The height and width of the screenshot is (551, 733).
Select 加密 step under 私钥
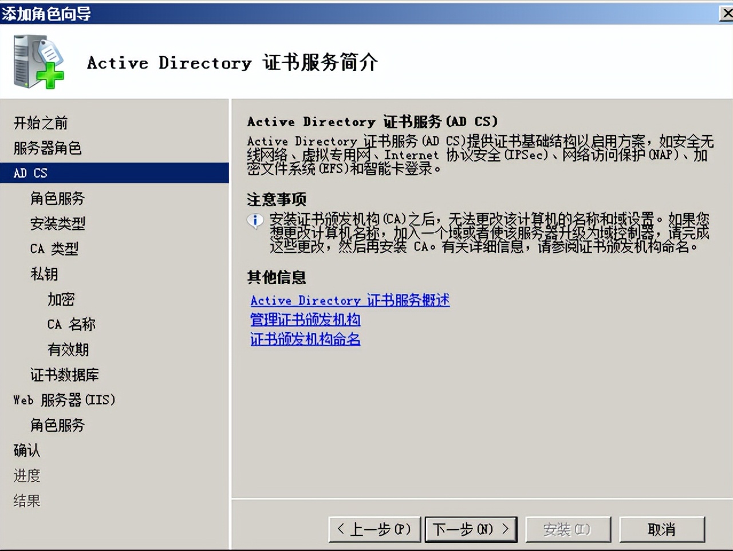[61, 299]
